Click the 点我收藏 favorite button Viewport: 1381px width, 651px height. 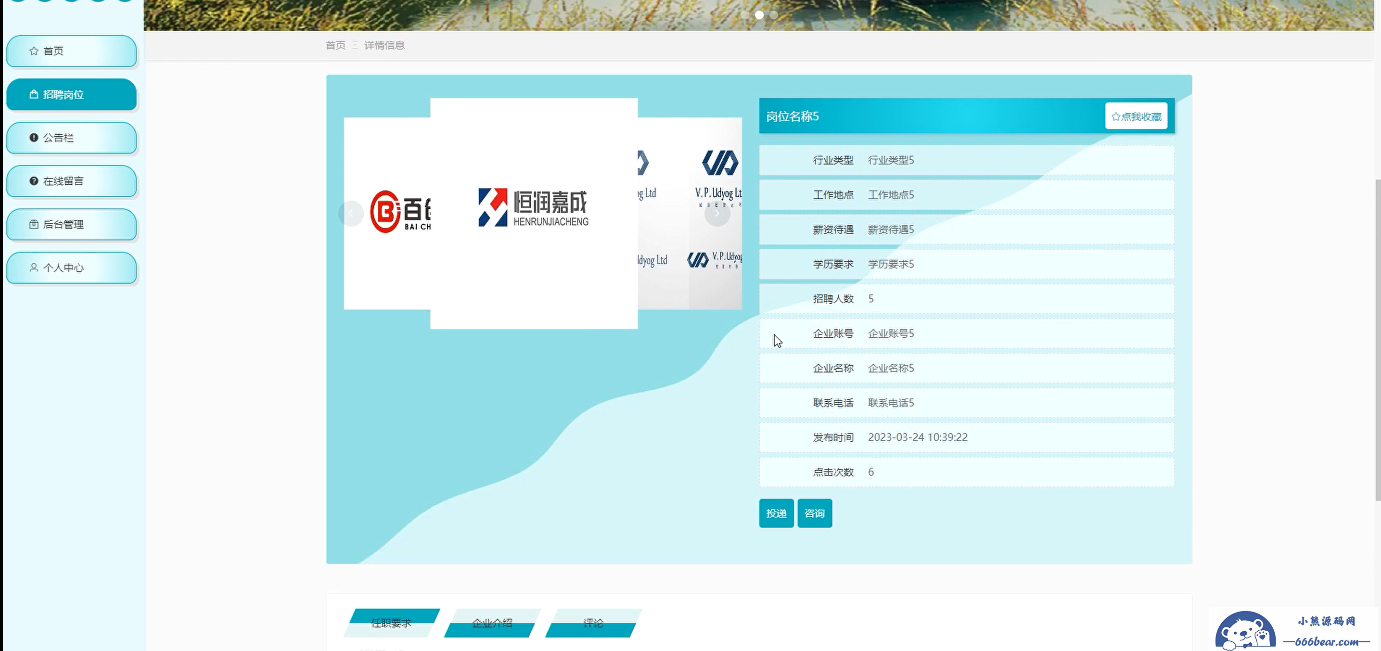tap(1136, 116)
